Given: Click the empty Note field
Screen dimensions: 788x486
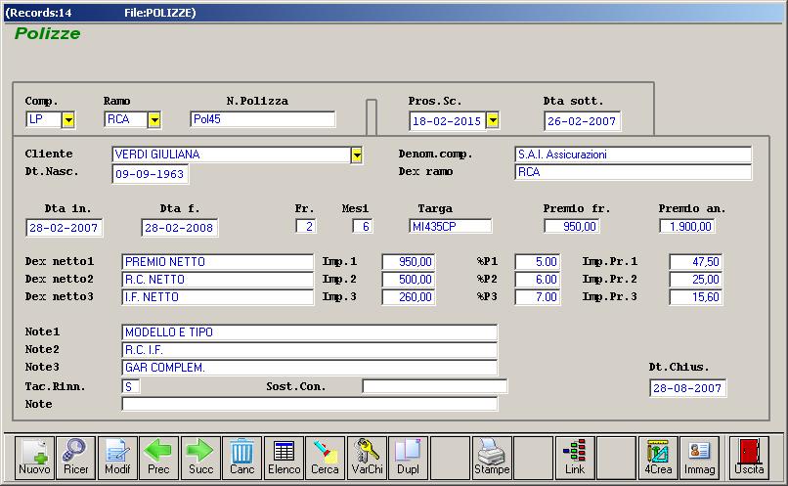Looking at the screenshot, I should pos(310,404).
